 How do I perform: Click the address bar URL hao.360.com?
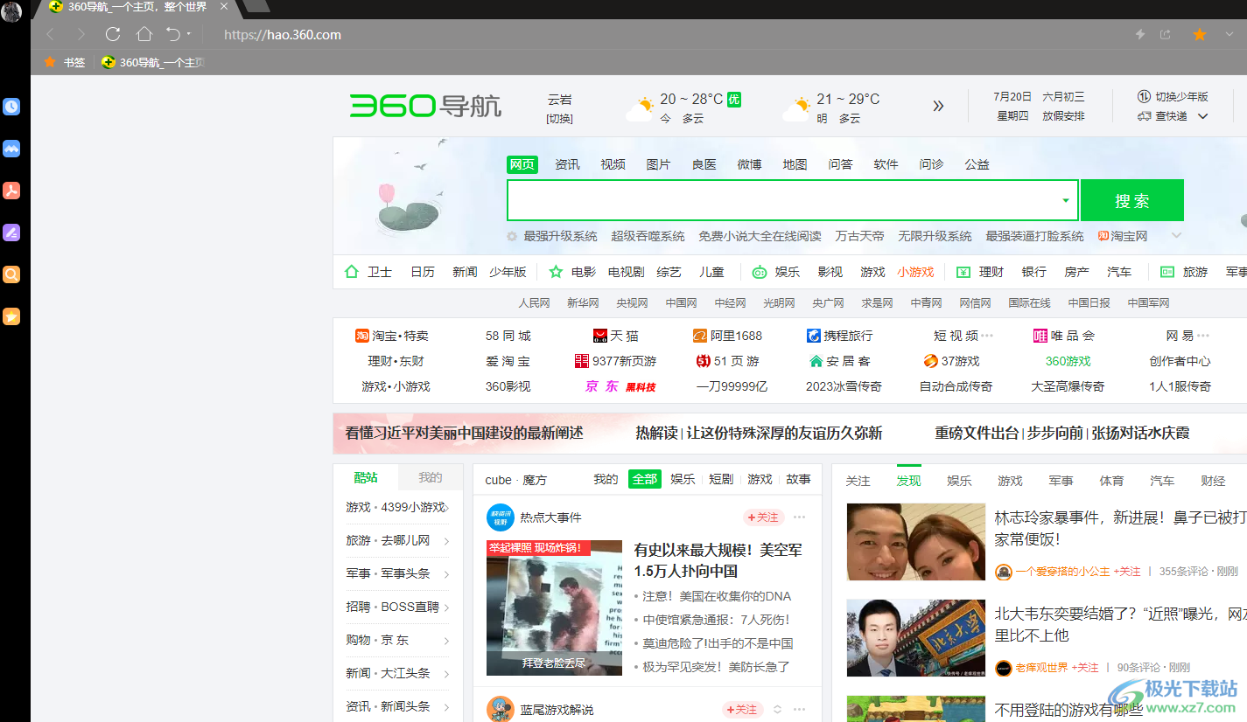point(283,35)
